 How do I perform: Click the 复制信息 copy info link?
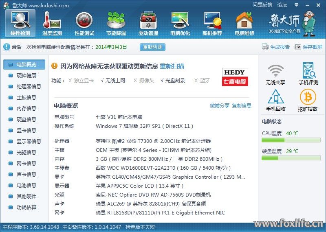(x=242, y=106)
